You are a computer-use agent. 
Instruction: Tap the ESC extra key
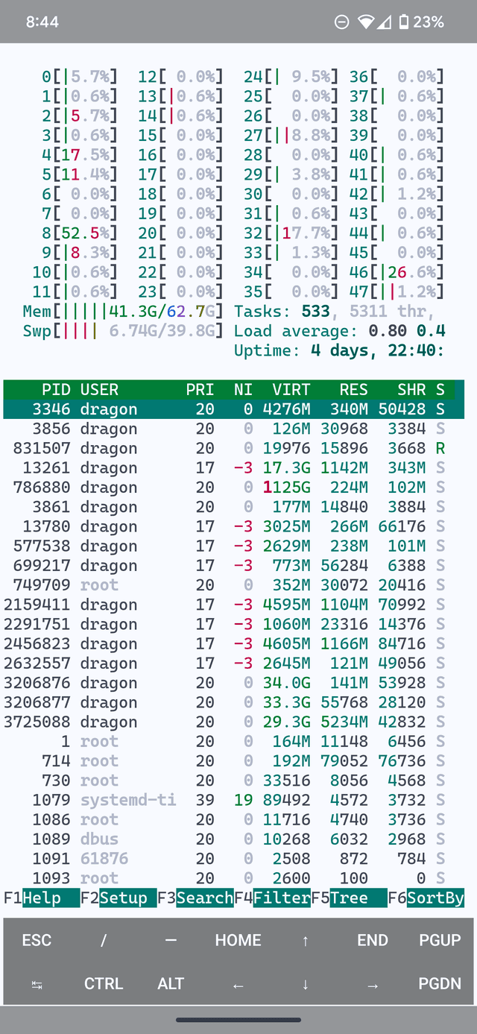coord(37,940)
